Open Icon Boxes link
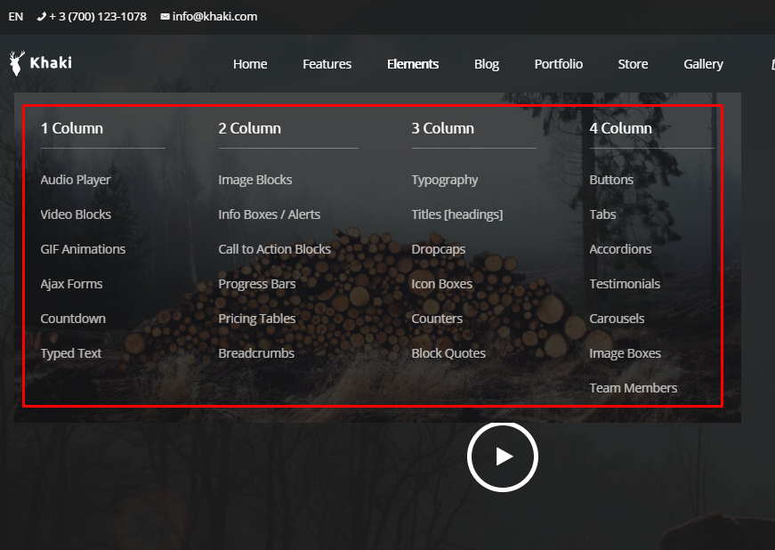Image resolution: width=775 pixels, height=550 pixels. 442,284
